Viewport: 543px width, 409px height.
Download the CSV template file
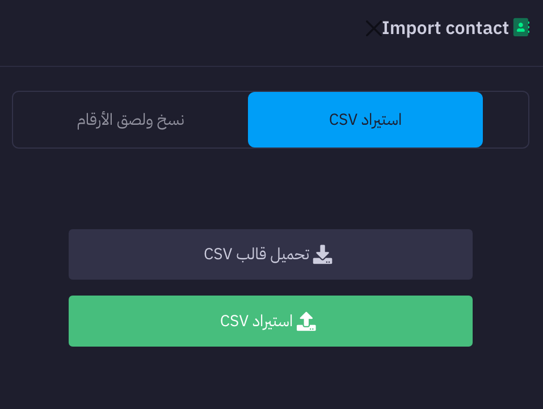(270, 255)
